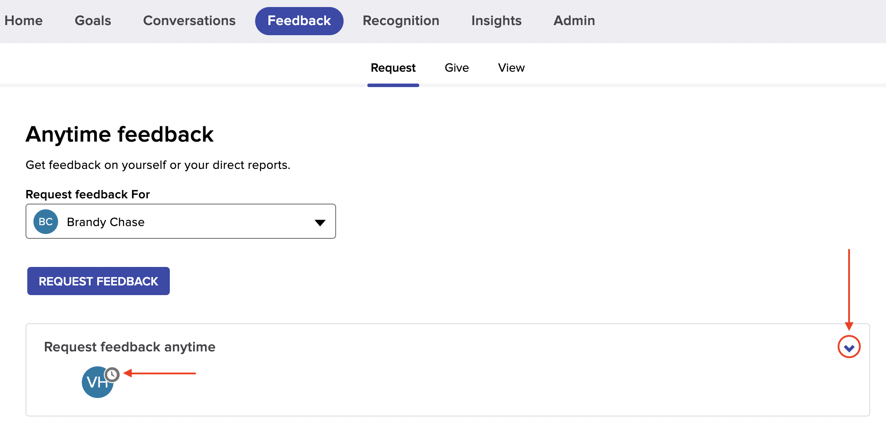Go to the Admin section
The width and height of the screenshot is (886, 431).
[x=574, y=21]
